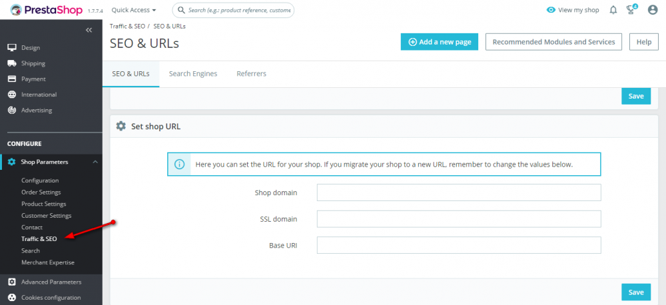Click into the Shop domain field
The image size is (666, 305).
coord(459,192)
